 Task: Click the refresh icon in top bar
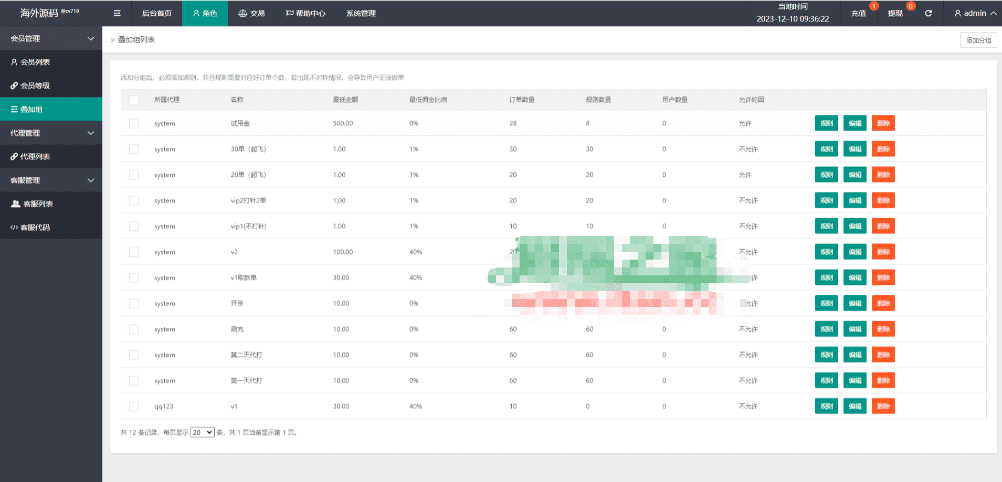[x=928, y=13]
